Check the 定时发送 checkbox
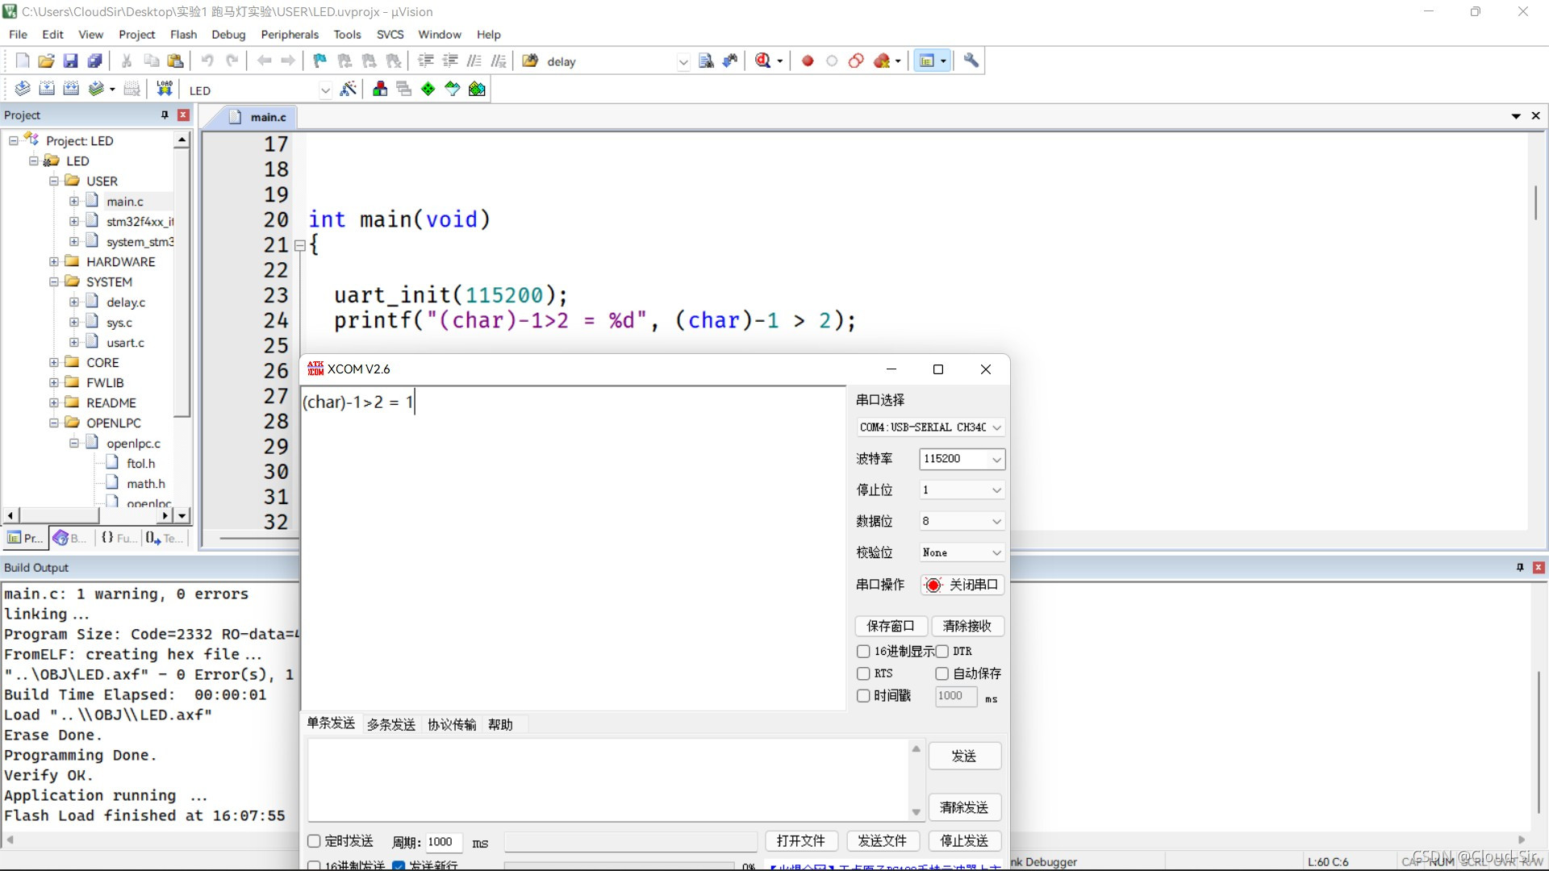The width and height of the screenshot is (1549, 871). click(315, 841)
